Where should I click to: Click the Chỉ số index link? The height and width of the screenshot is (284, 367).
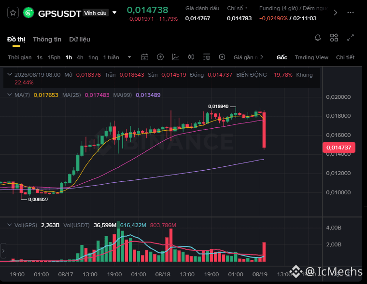click(x=237, y=8)
